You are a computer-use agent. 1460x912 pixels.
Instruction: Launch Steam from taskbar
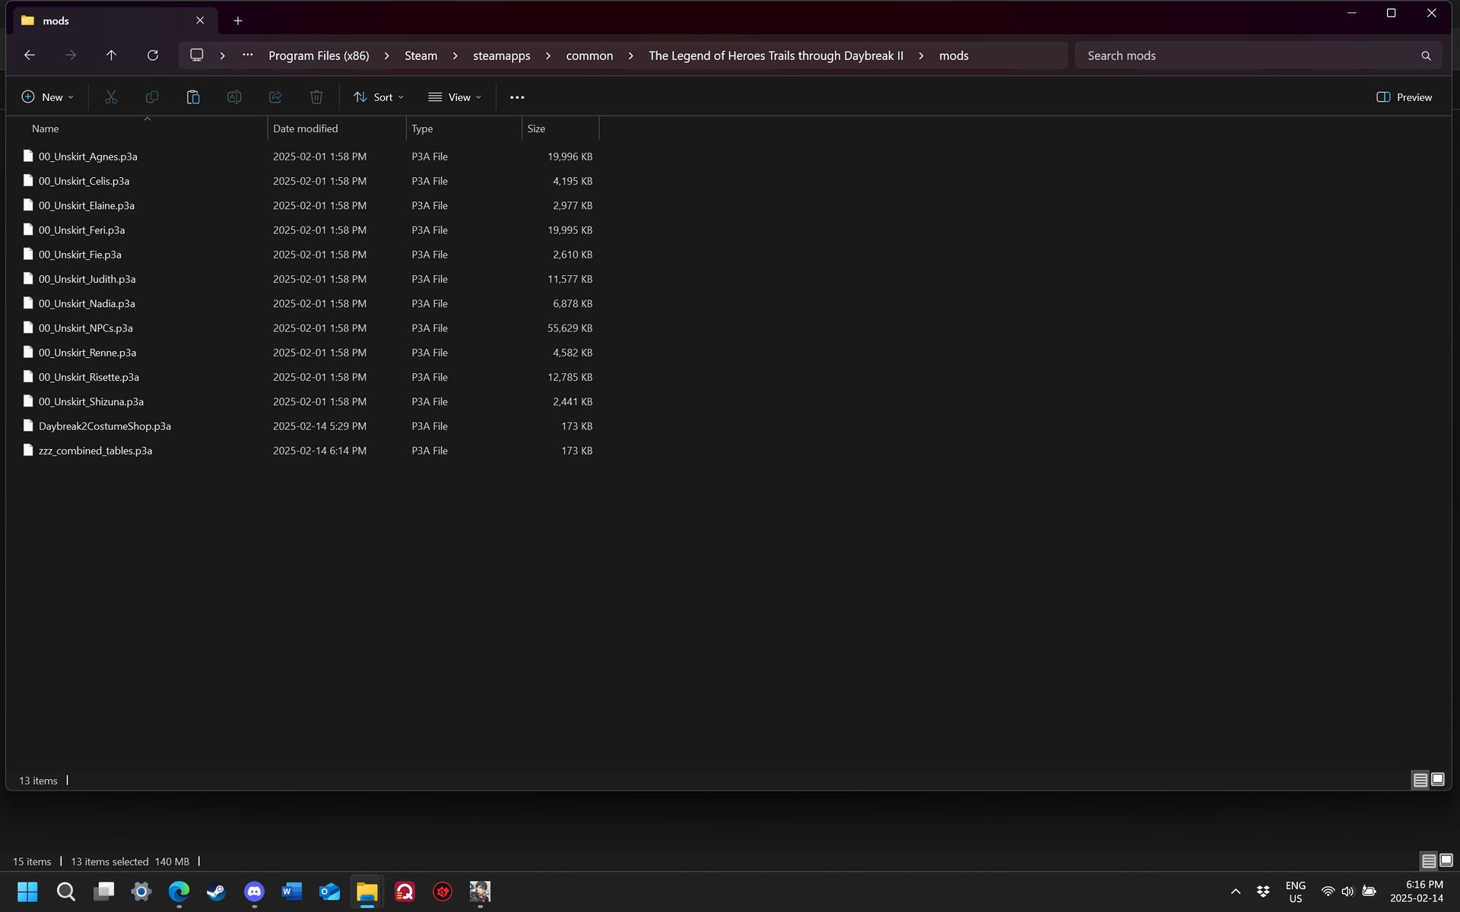(x=217, y=891)
